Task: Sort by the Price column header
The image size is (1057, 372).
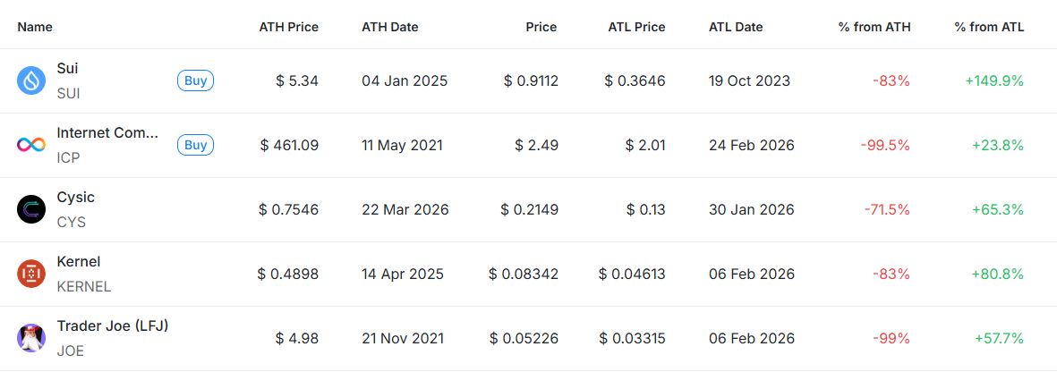Action: pyautogui.click(x=541, y=27)
